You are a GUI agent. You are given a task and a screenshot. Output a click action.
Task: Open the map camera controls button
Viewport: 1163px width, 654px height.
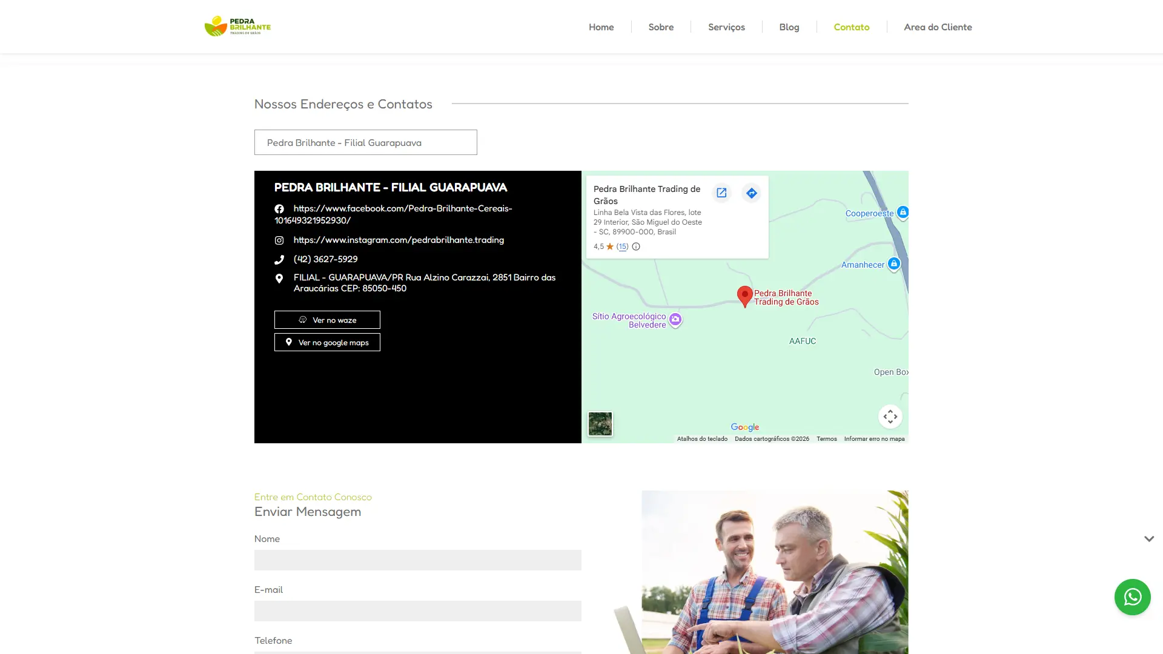coord(890,417)
